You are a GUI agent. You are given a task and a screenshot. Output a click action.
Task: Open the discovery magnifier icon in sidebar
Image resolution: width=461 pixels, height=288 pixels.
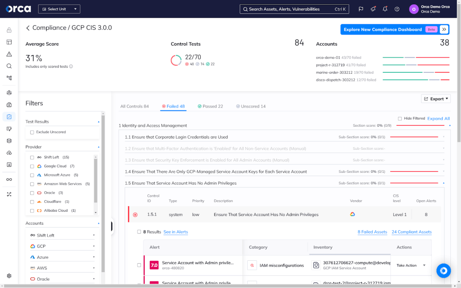pos(9,66)
